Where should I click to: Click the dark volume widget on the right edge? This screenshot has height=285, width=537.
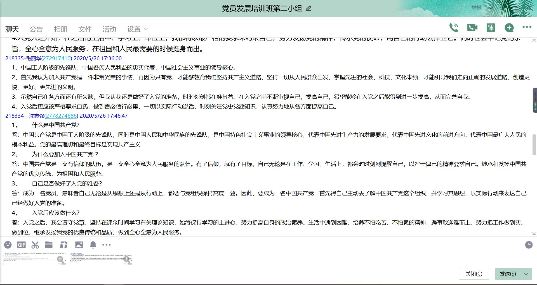534,100
